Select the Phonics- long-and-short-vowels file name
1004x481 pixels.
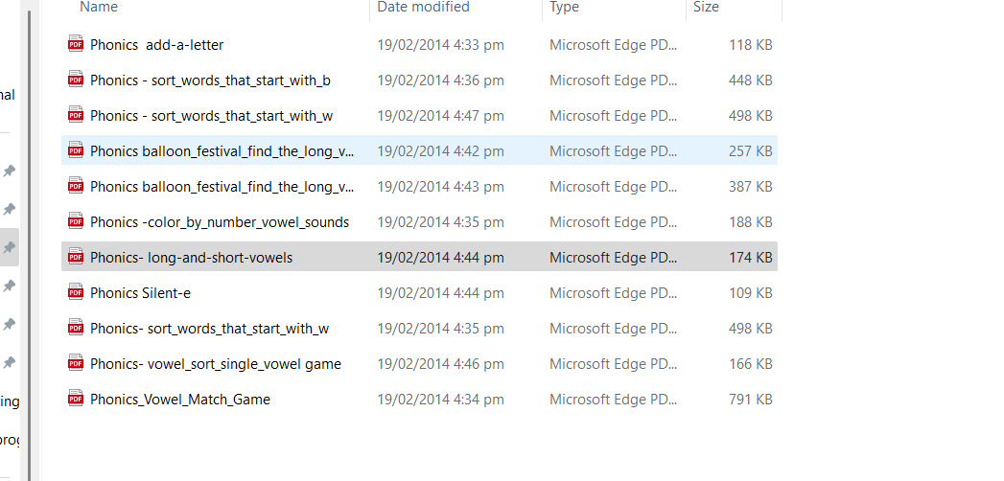(191, 258)
